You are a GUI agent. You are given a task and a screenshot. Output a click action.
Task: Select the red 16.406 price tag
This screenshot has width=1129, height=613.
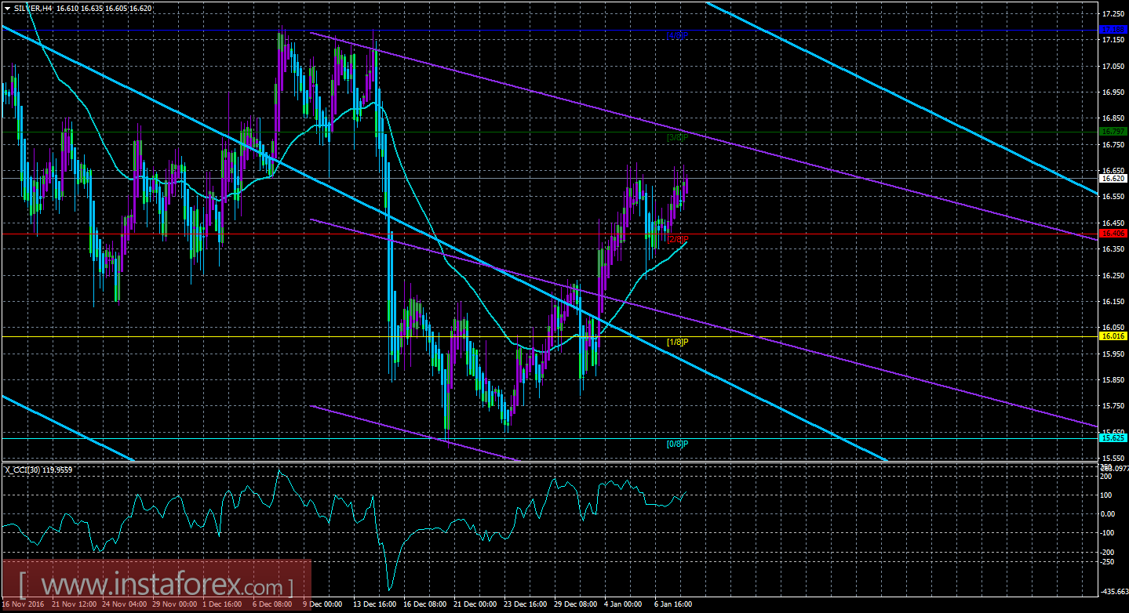click(x=1113, y=233)
